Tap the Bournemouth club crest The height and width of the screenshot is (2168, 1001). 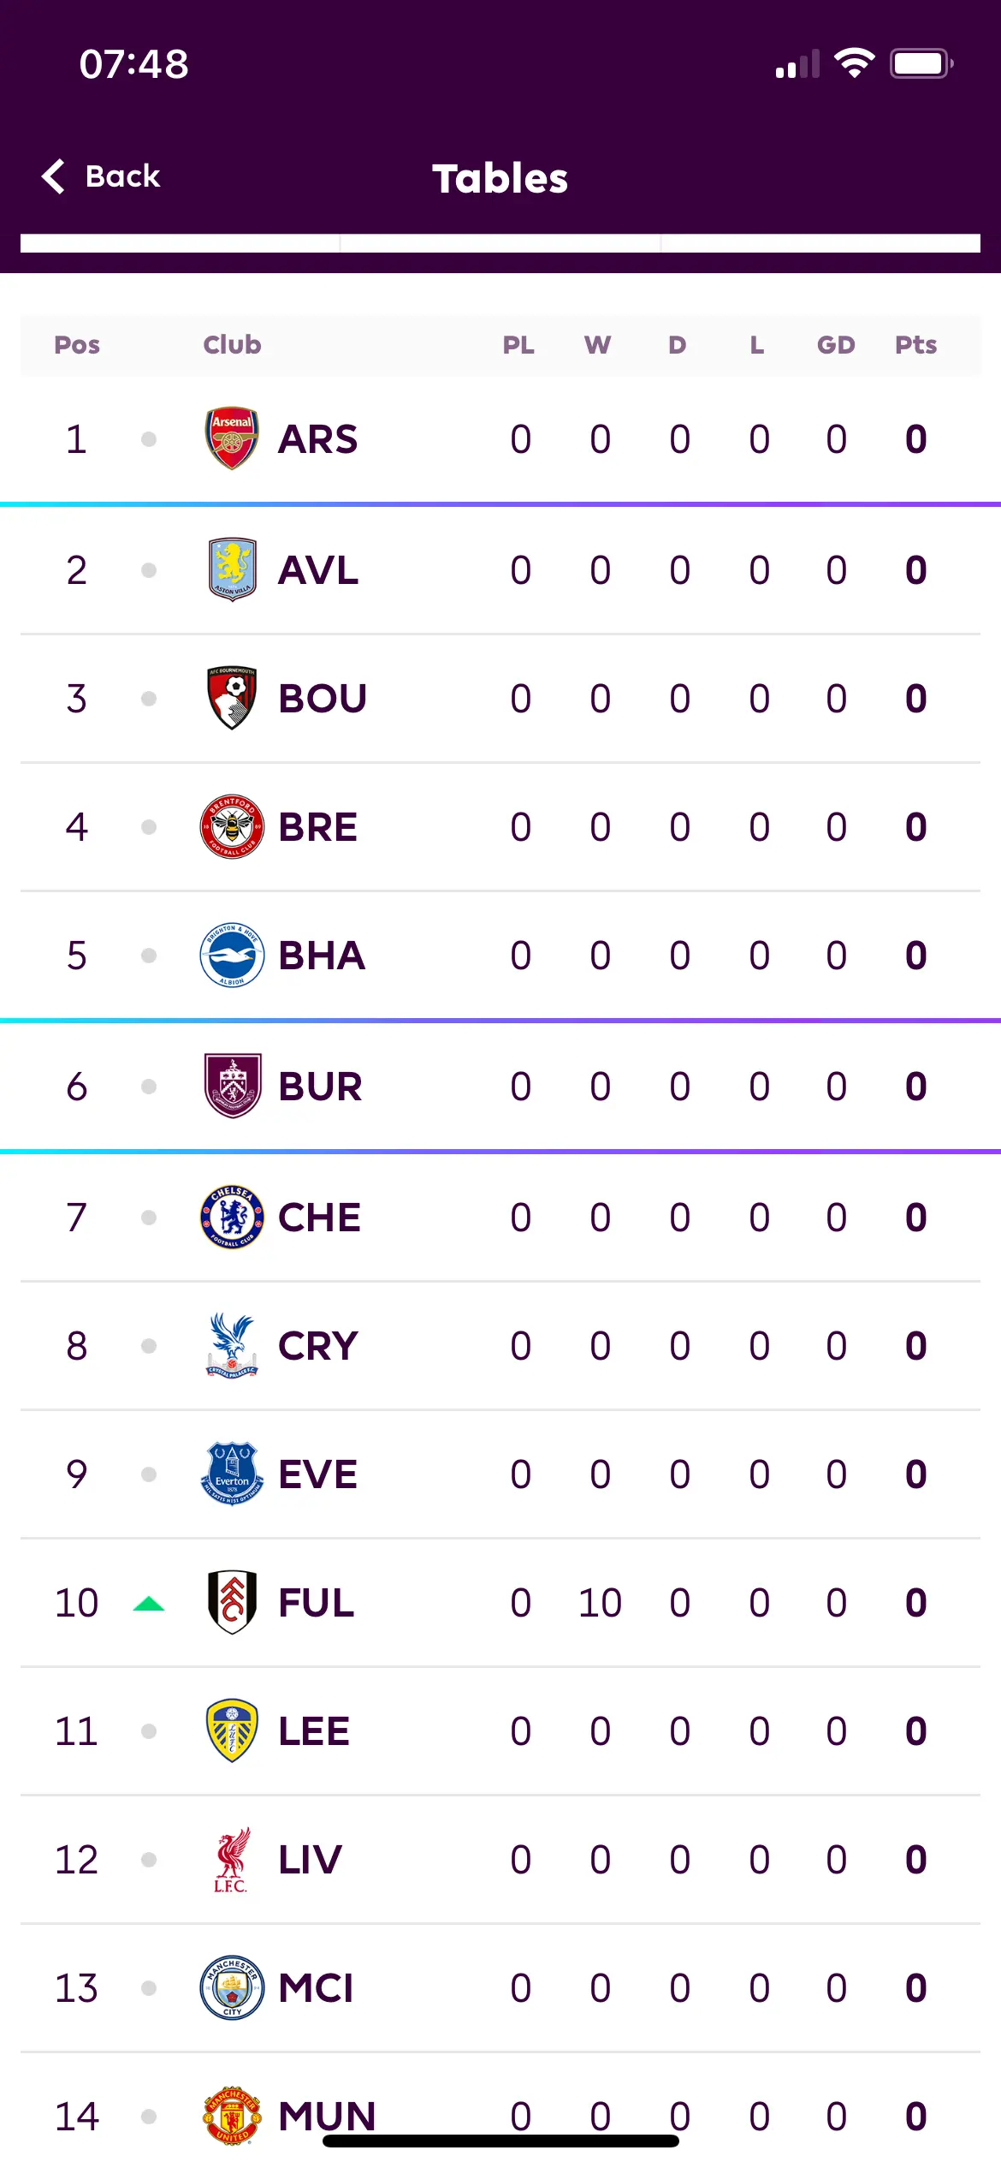[x=232, y=698]
